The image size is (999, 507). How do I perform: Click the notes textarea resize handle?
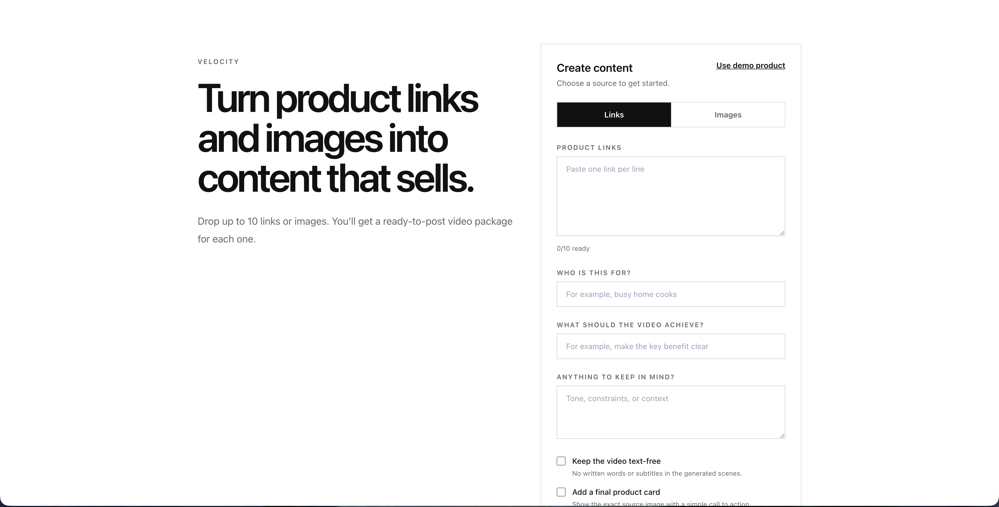pos(782,435)
